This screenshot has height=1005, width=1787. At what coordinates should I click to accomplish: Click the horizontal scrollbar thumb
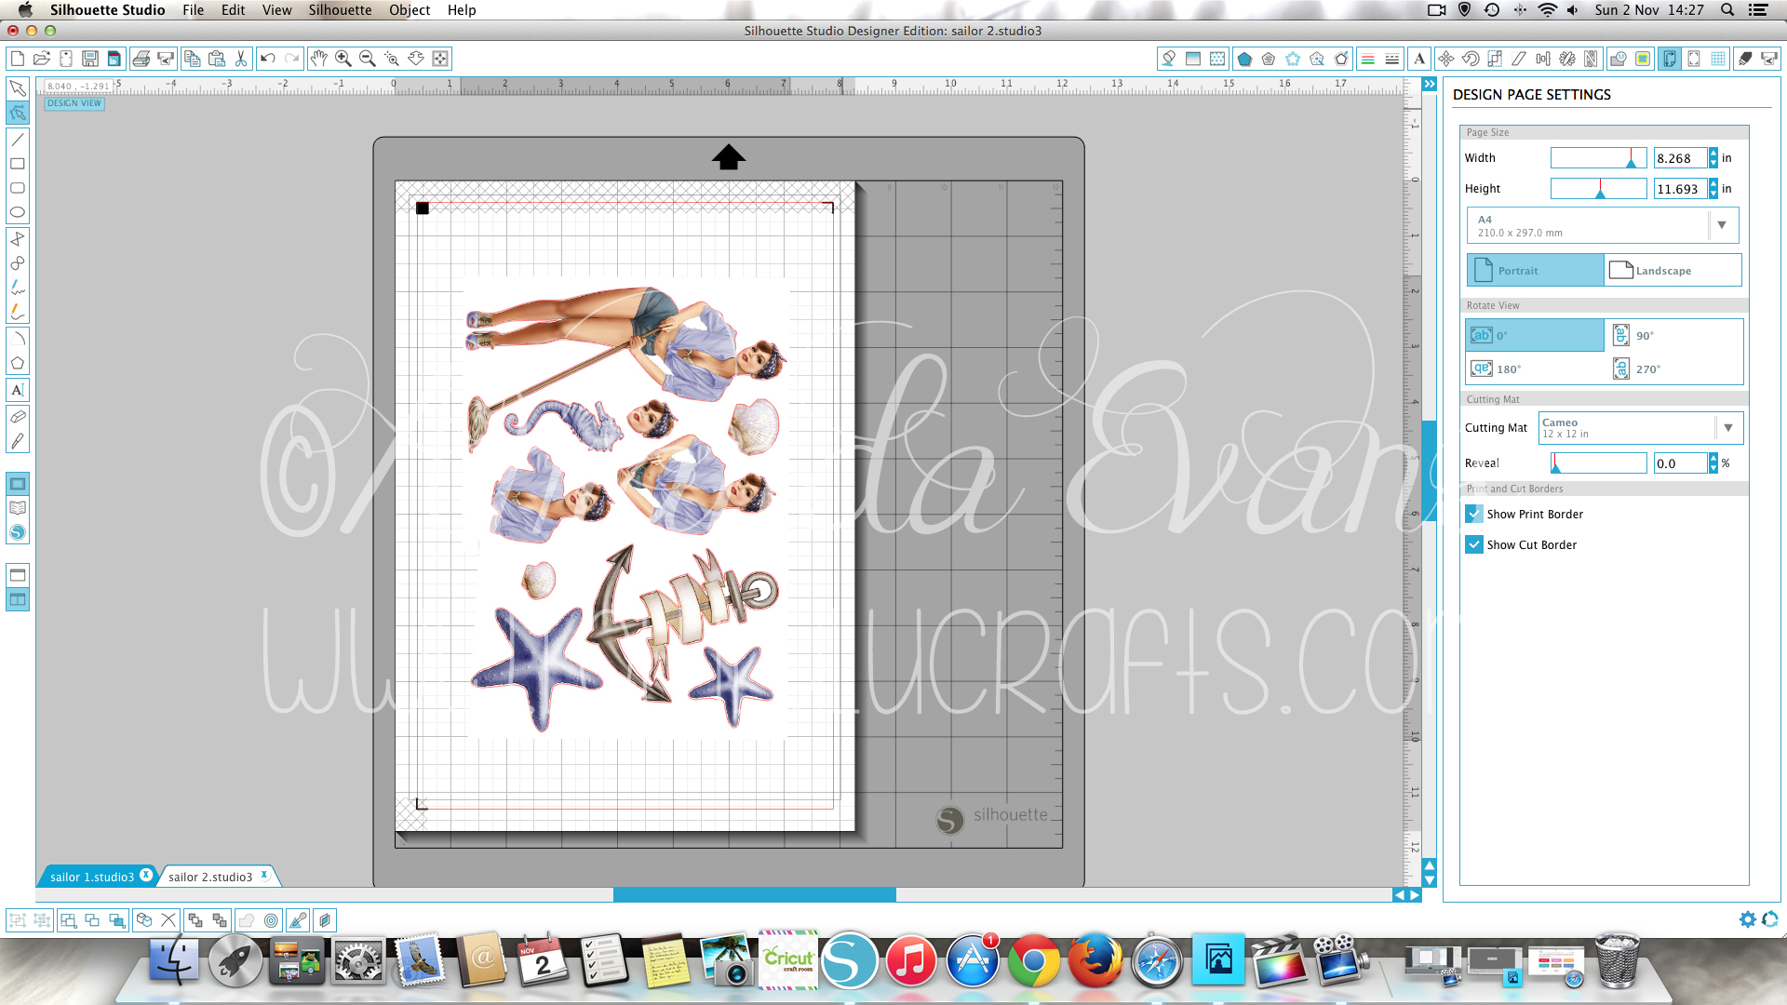tap(754, 894)
